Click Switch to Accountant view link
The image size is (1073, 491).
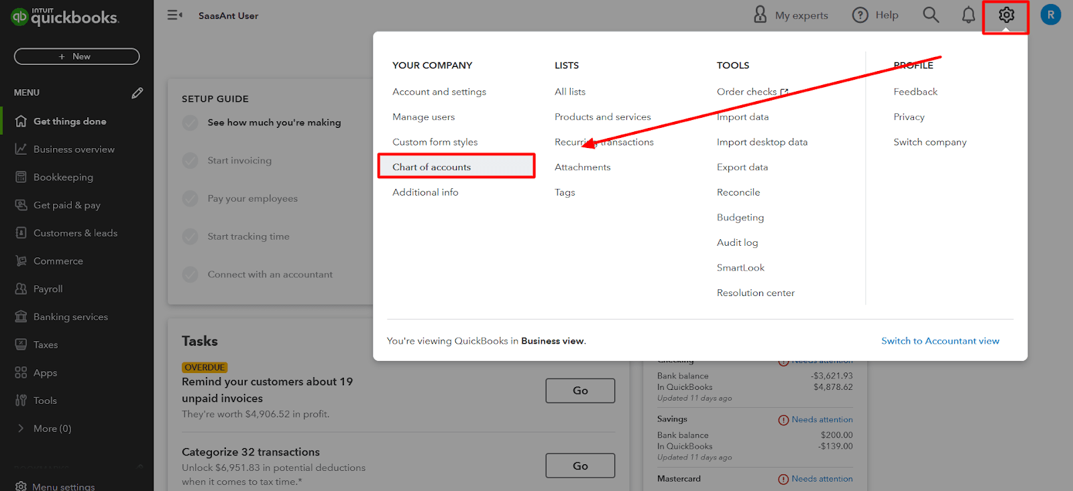(940, 341)
